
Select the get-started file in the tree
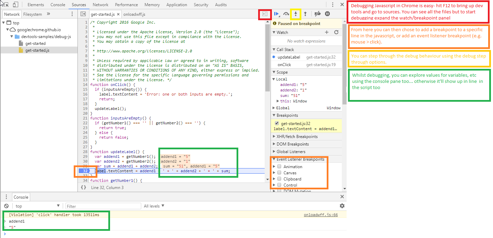pyautogui.click(x=35, y=43)
